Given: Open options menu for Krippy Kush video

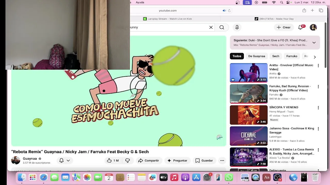Looking at the screenshot, I should (x=318, y=87).
